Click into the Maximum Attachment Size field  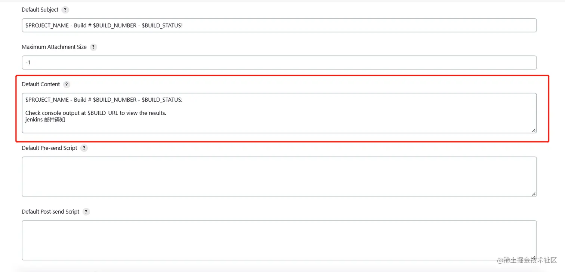[279, 63]
